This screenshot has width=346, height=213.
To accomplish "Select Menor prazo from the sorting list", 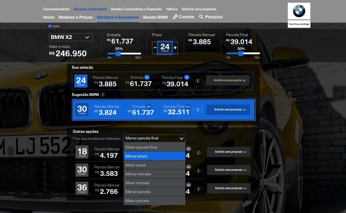I will pyautogui.click(x=154, y=156).
